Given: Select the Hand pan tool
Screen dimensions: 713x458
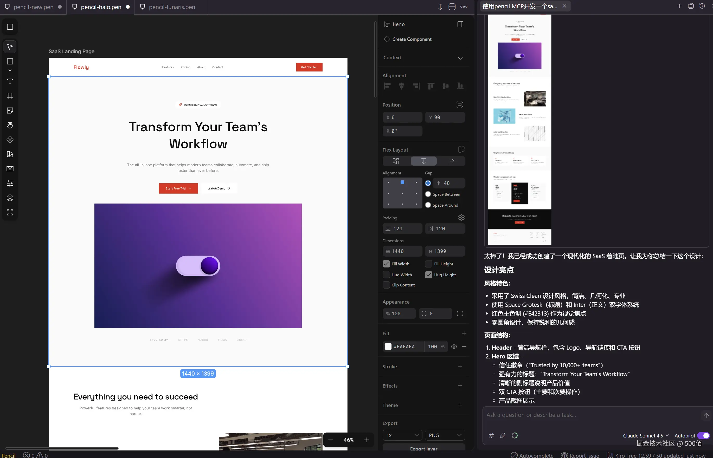Looking at the screenshot, I should [x=10, y=125].
